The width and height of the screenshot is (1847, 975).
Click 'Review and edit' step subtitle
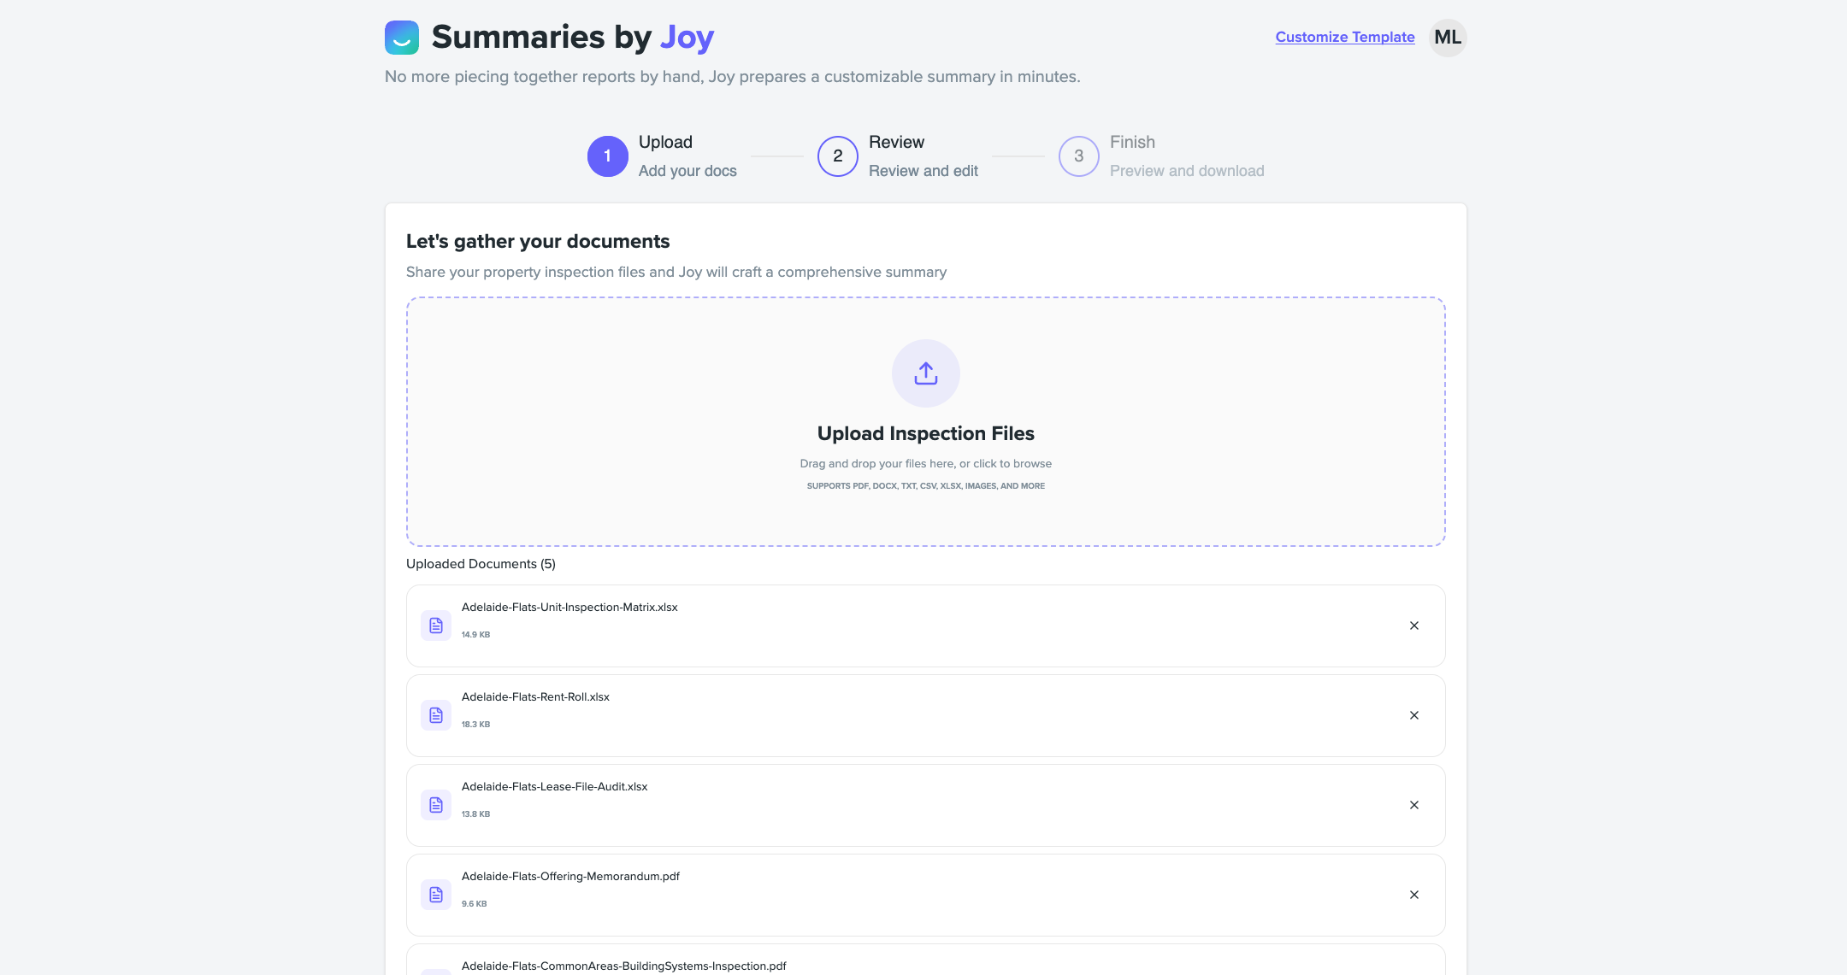[x=923, y=171]
